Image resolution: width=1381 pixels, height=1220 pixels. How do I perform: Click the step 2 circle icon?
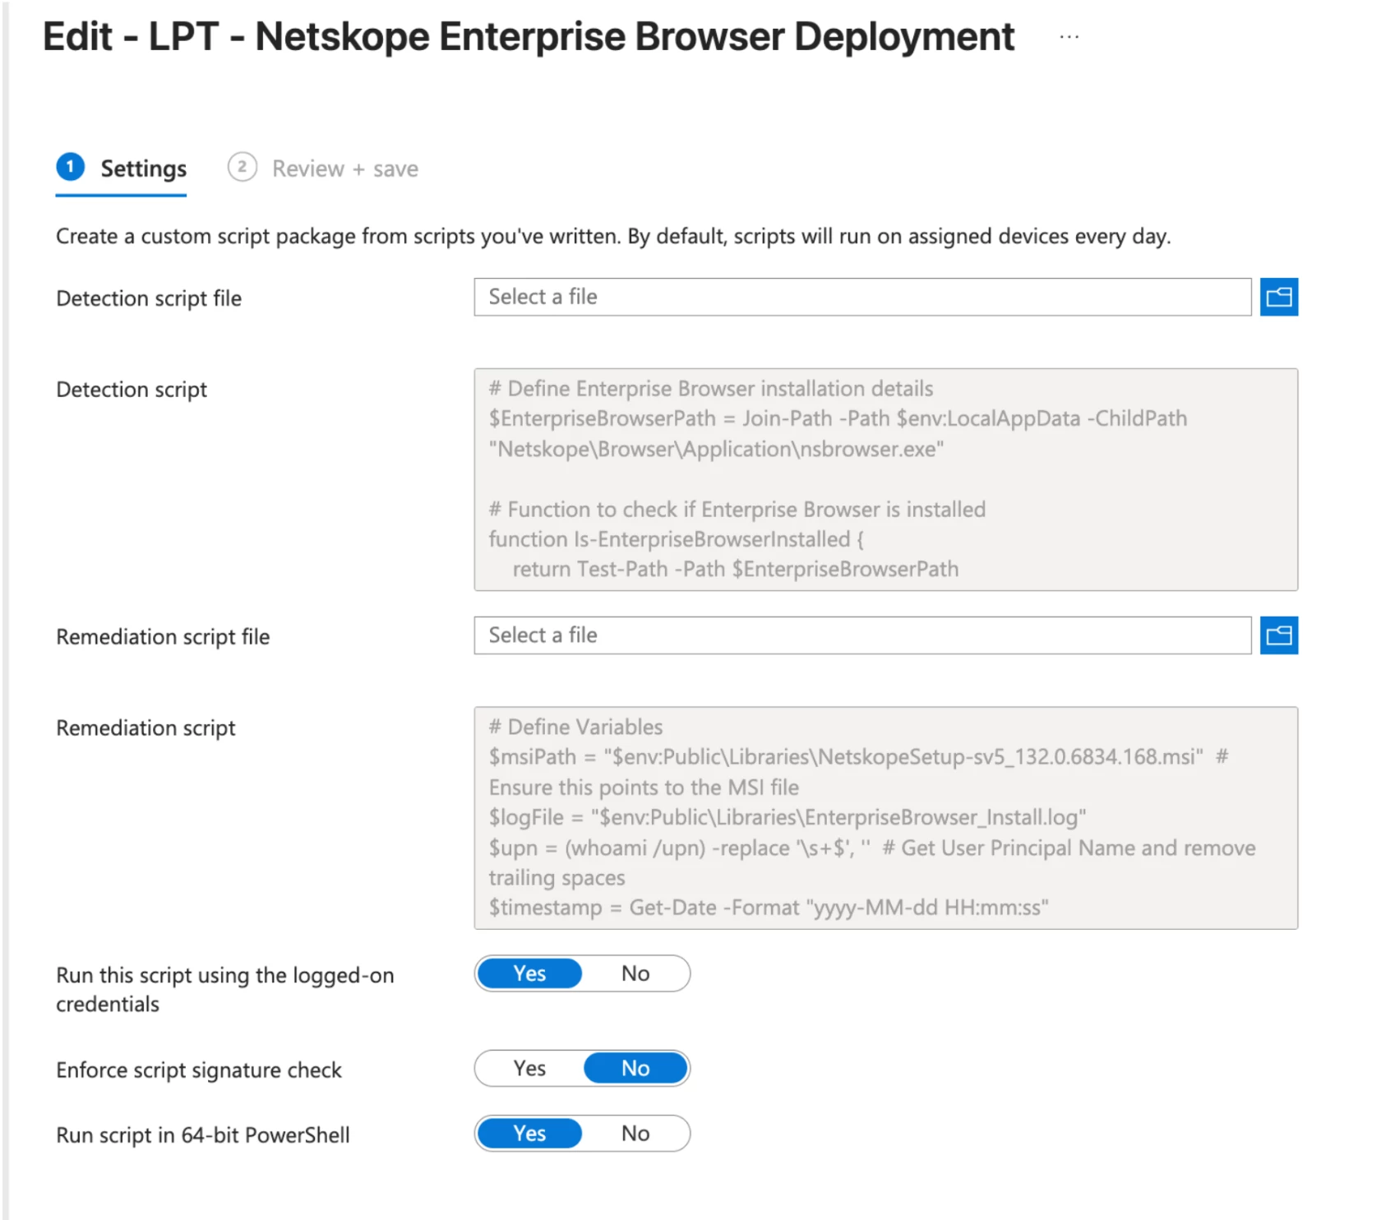pos(242,167)
